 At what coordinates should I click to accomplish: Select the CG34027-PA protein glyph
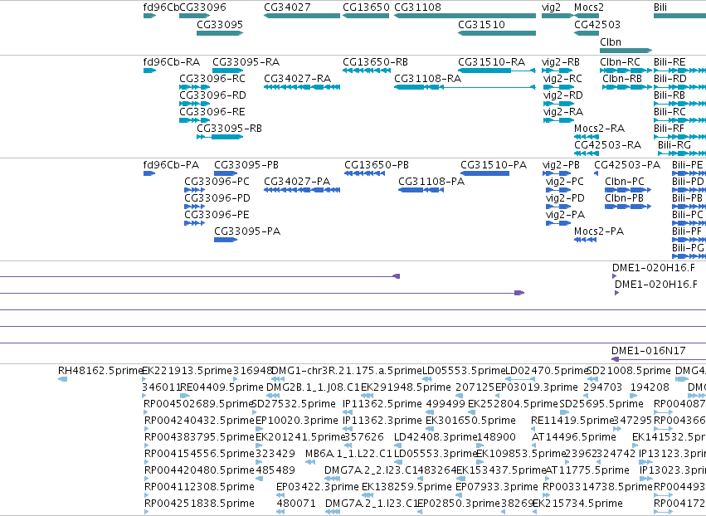tap(302, 190)
